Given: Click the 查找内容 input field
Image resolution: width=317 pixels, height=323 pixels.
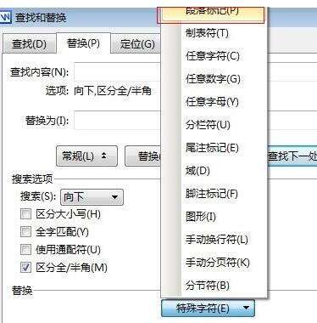Looking at the screenshot, I should (x=117, y=72).
